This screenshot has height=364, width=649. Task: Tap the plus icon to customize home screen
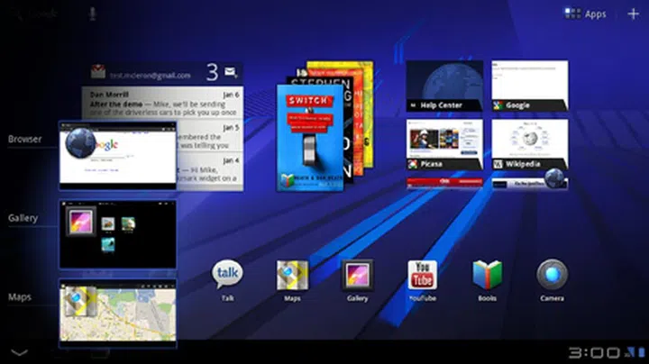point(634,14)
